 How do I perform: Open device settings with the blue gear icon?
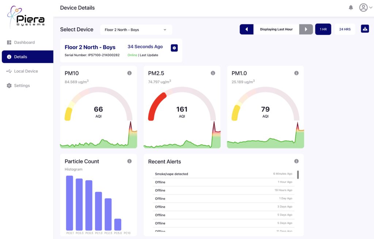click(174, 48)
